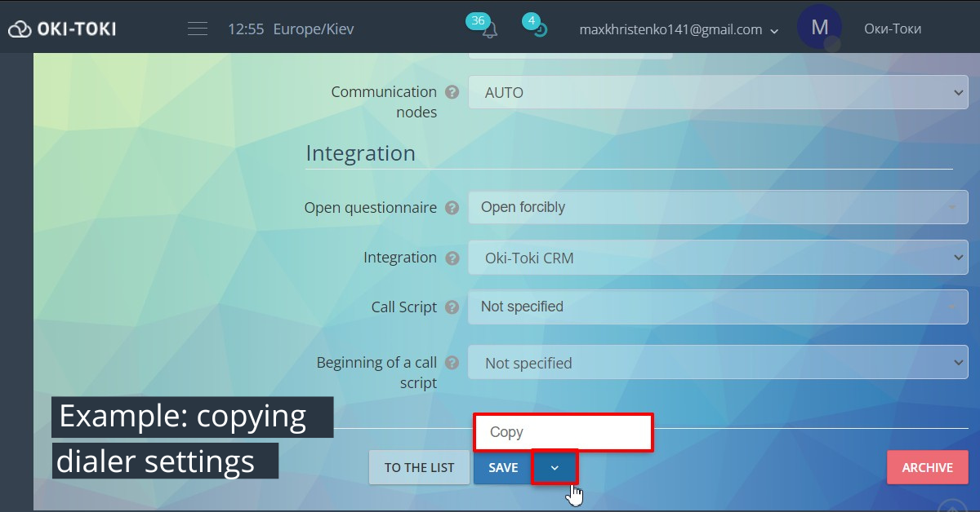Open the hamburger navigation menu

pos(197,29)
